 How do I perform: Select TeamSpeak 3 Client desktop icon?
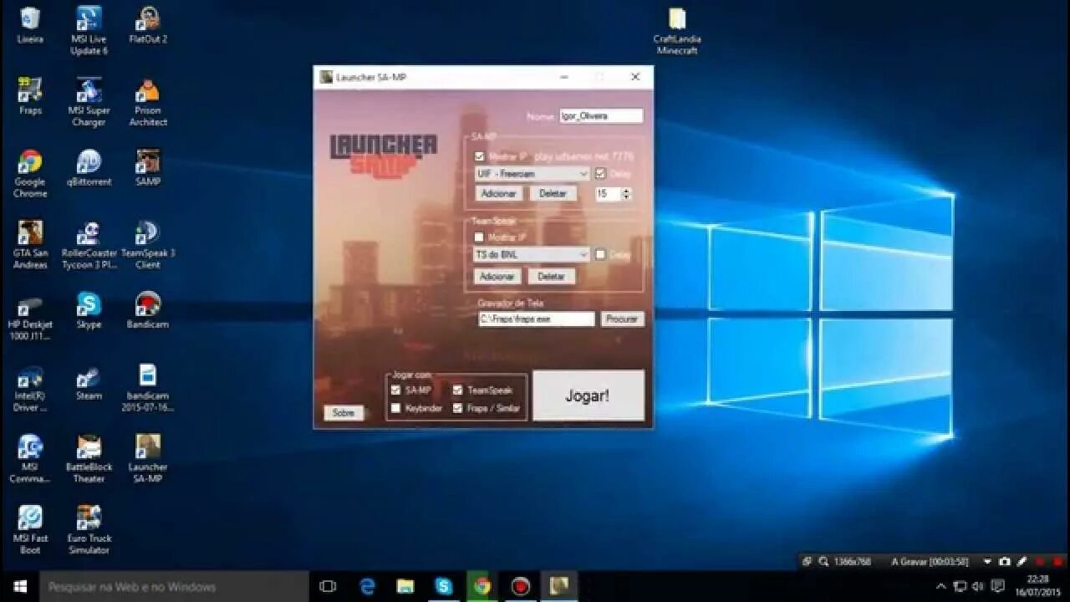pos(148,245)
